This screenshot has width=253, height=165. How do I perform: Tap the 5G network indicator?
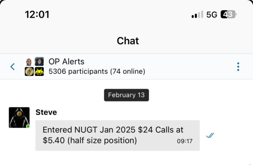212,15
